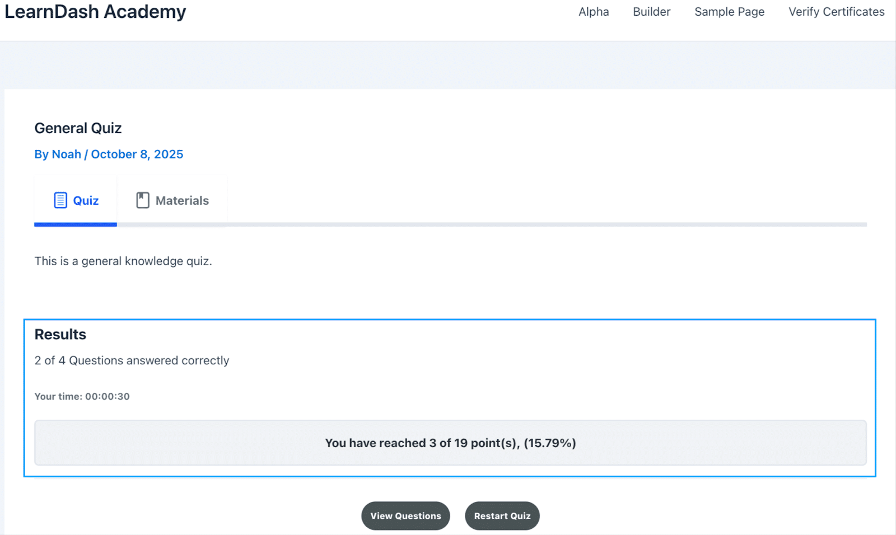Click the points reached score message
This screenshot has height=535, width=896.
pyautogui.click(x=451, y=443)
